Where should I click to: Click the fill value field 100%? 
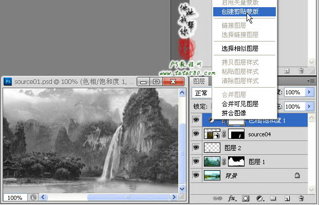coord(295,107)
